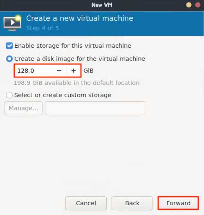Cancel the new VM wizard
Screen dimensions: 204x215
[86, 203]
